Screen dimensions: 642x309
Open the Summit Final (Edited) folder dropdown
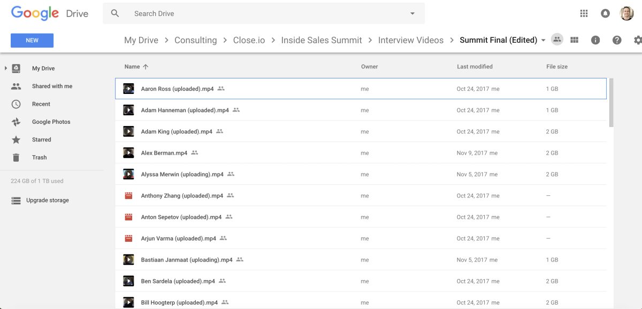544,40
